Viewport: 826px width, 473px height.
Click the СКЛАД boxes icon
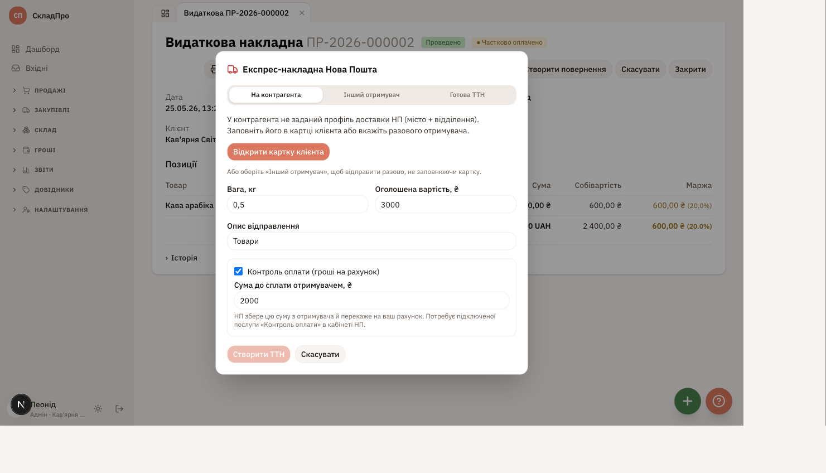tap(26, 130)
